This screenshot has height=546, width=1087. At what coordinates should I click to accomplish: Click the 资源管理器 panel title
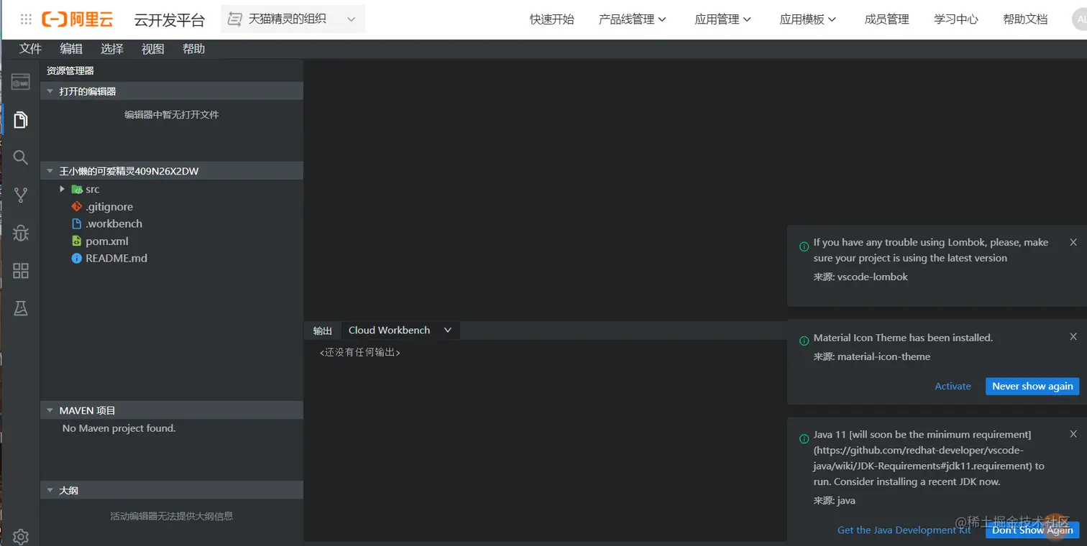(x=70, y=70)
